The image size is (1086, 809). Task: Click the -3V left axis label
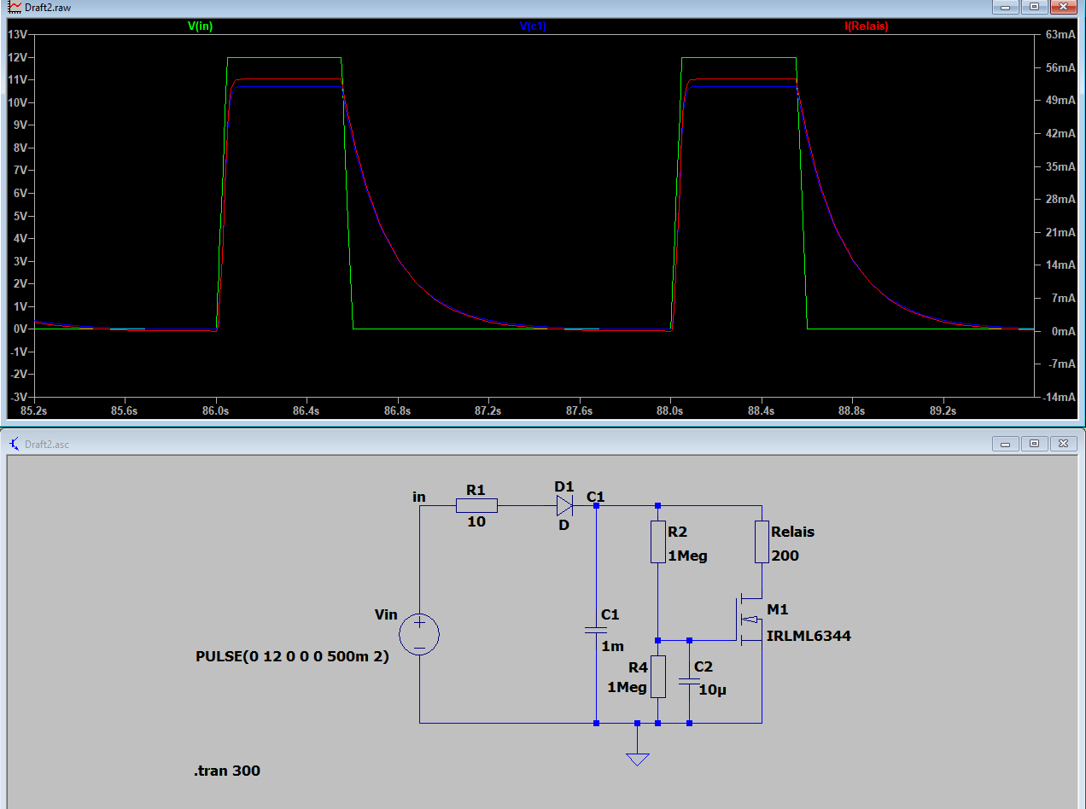click(x=19, y=397)
